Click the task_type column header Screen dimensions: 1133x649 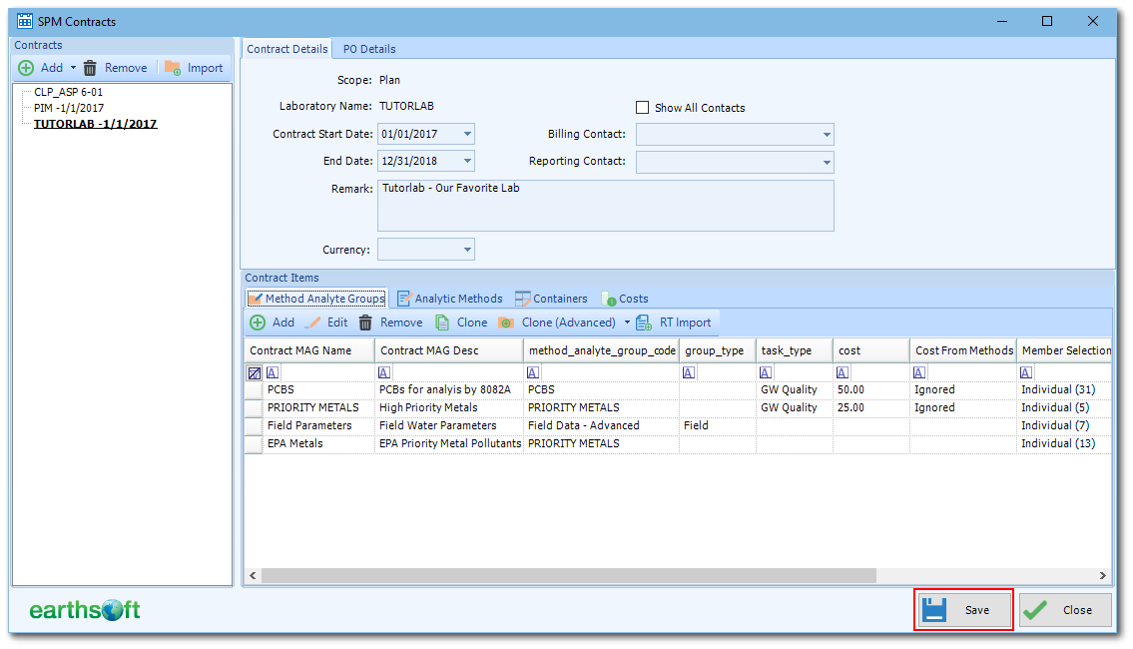795,350
